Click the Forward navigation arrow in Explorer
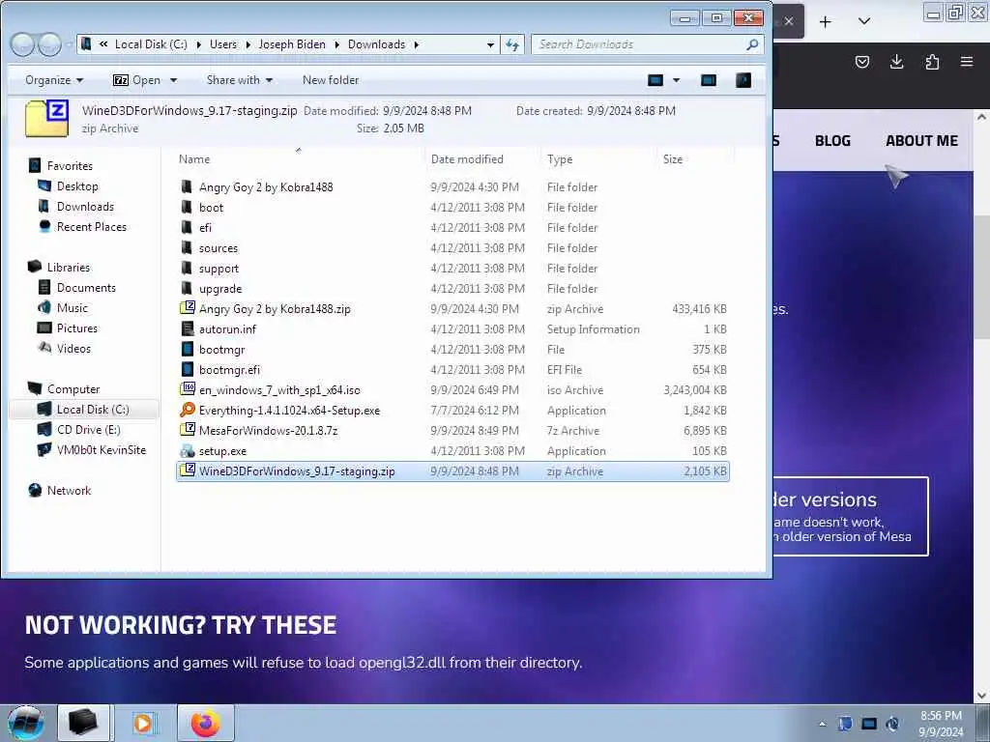 (x=50, y=44)
